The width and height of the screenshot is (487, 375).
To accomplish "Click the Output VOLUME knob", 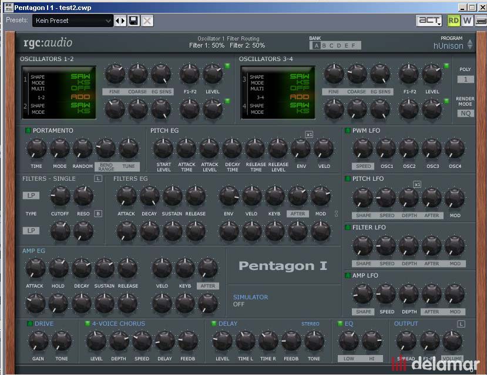I will tap(452, 340).
